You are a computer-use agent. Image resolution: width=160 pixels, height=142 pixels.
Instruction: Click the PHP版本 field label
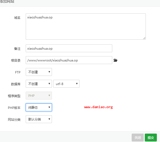[x=14, y=108]
